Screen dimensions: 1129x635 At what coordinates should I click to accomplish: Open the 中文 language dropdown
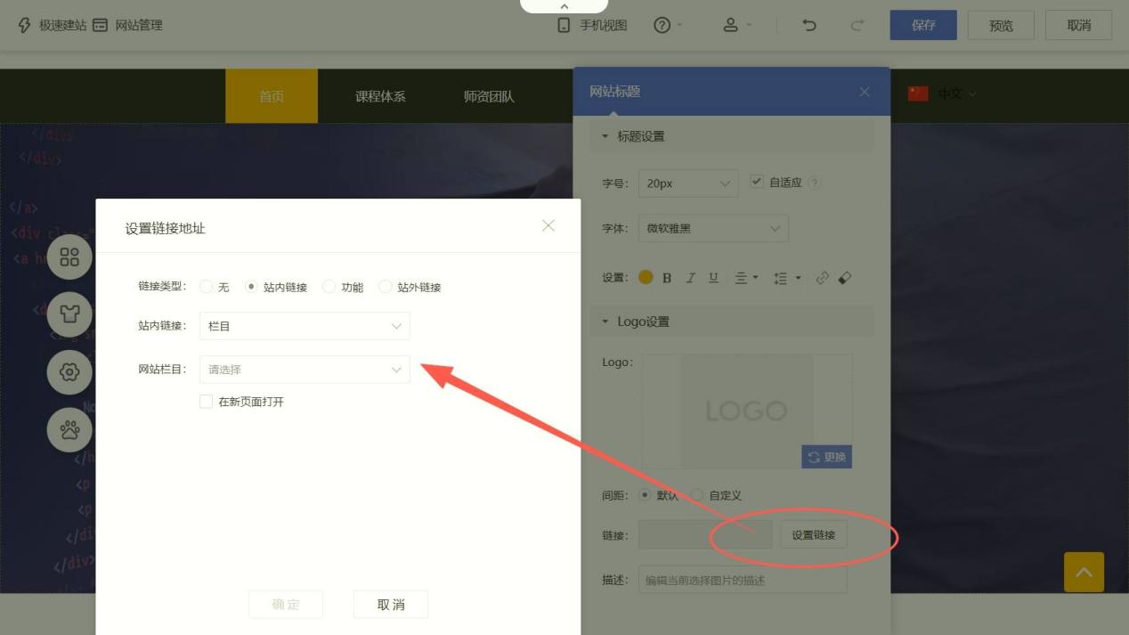coord(942,94)
